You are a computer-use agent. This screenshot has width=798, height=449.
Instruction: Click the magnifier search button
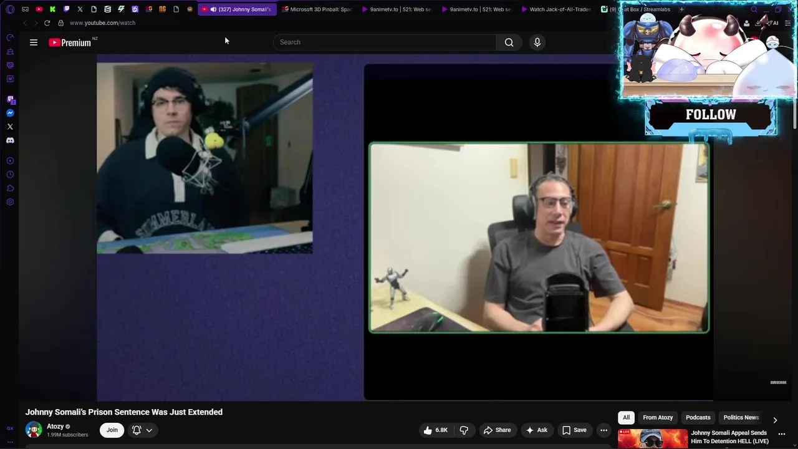pyautogui.click(x=509, y=42)
